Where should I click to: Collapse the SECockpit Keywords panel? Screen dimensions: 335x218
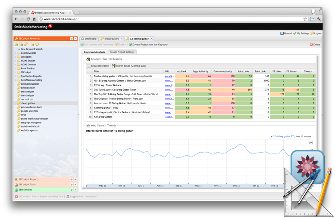pos(75,39)
